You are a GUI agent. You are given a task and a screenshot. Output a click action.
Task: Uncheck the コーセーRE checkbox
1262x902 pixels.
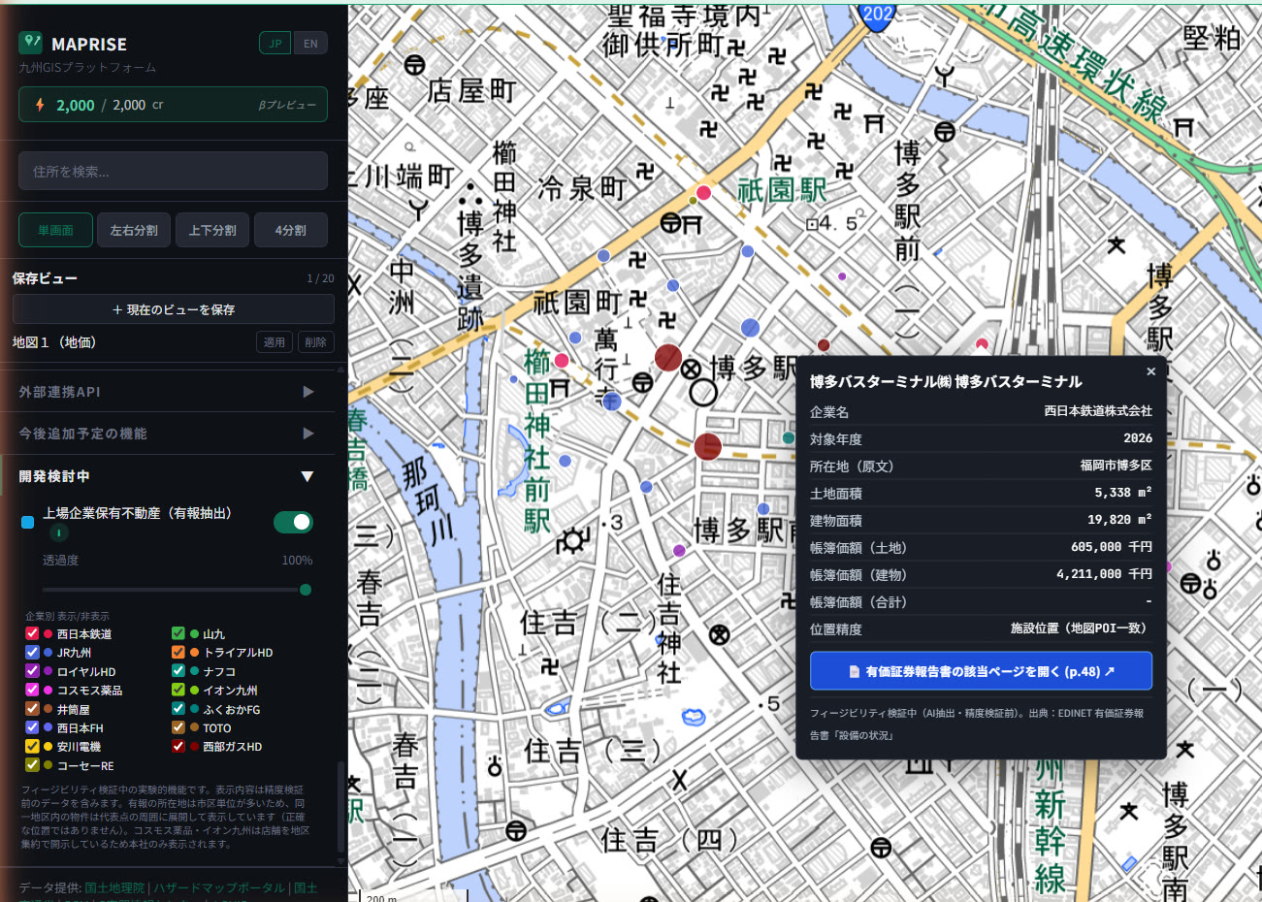pos(32,765)
